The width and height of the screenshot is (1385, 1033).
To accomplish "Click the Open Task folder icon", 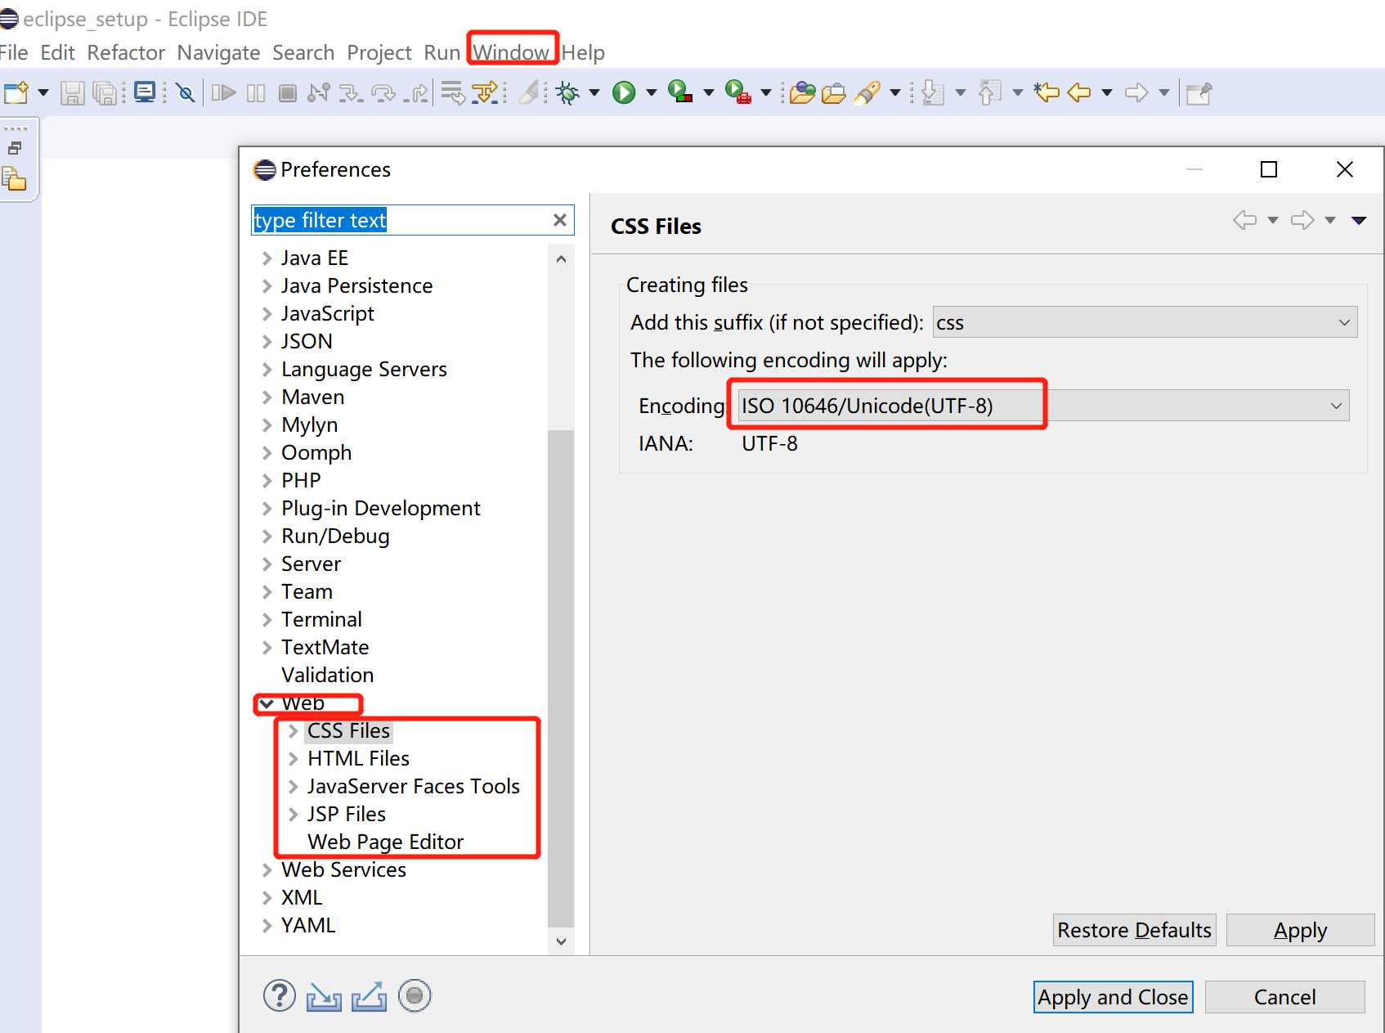I will (x=833, y=92).
